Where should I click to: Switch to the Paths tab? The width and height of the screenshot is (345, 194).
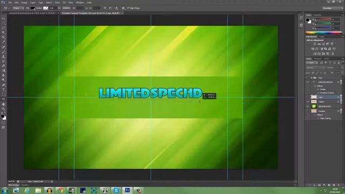pyautogui.click(x=326, y=59)
